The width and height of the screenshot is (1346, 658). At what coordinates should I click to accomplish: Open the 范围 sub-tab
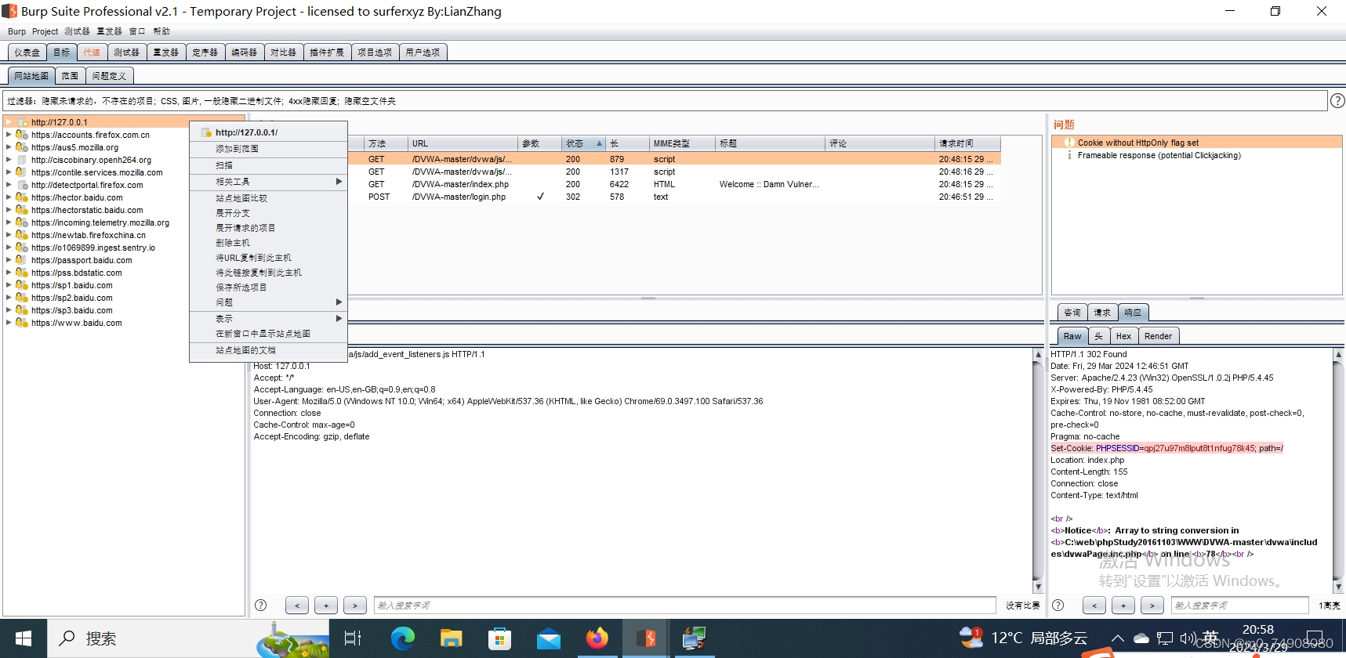[x=70, y=76]
